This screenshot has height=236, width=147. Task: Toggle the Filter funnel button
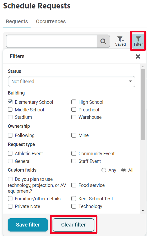(138, 41)
